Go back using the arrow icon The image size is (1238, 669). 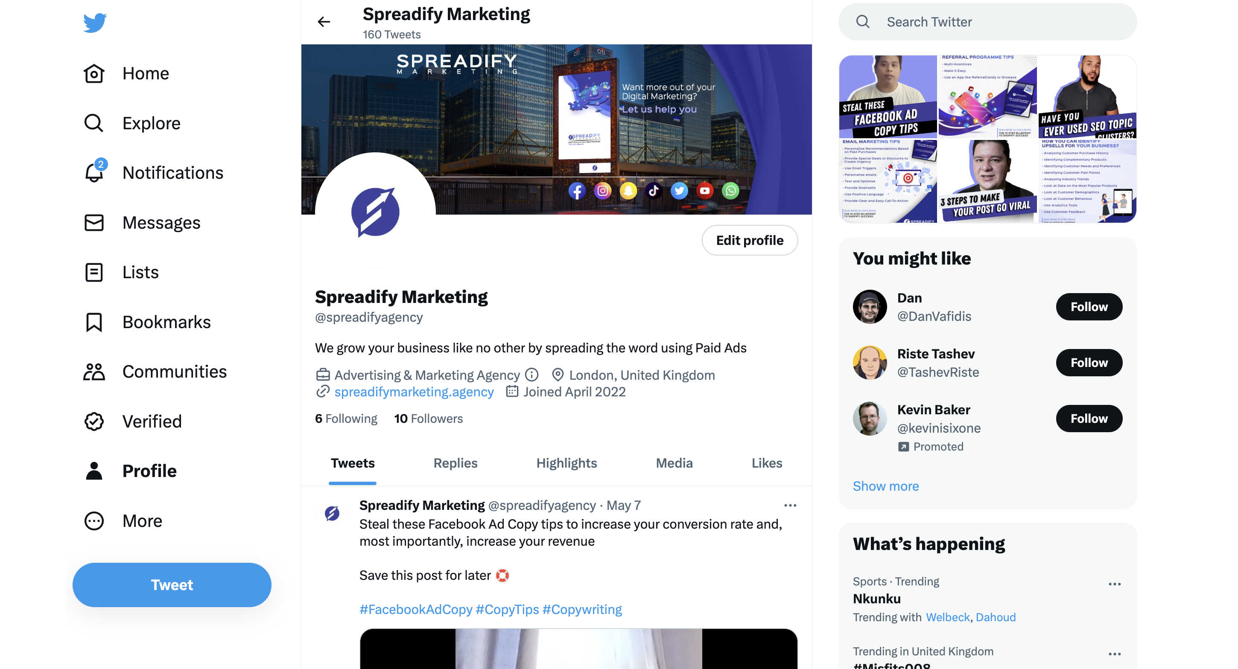point(324,22)
